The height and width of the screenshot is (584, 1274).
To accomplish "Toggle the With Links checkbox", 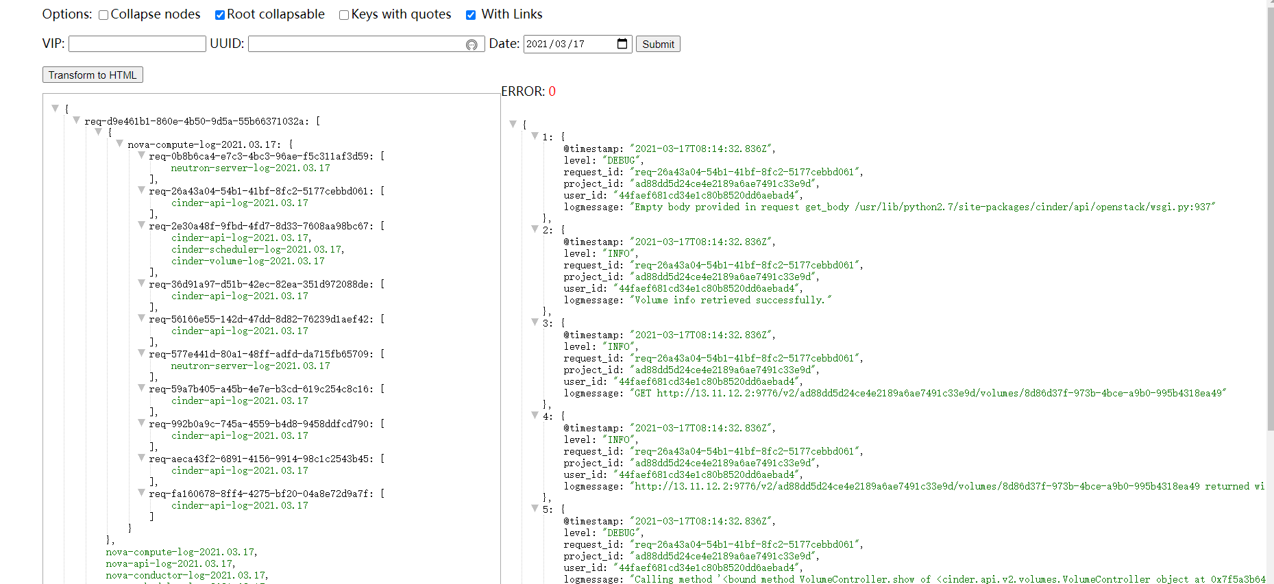I will tap(471, 15).
